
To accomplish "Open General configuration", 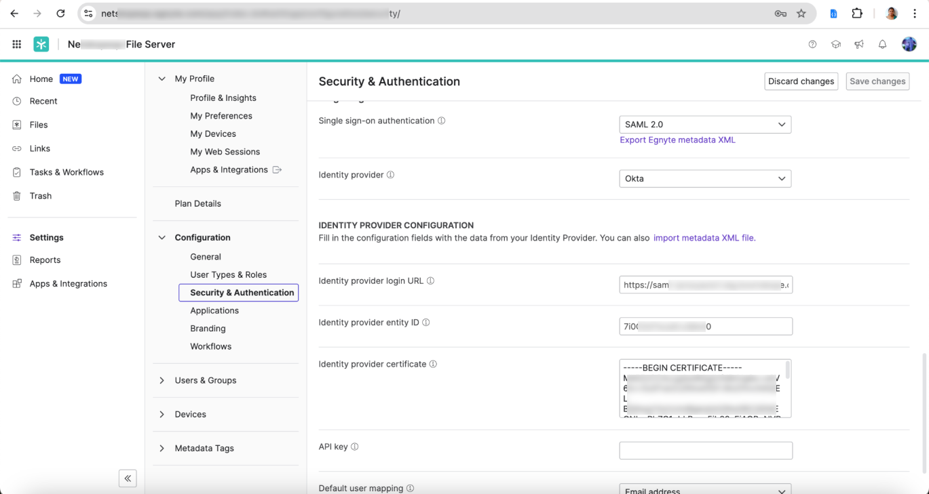I will click(206, 257).
